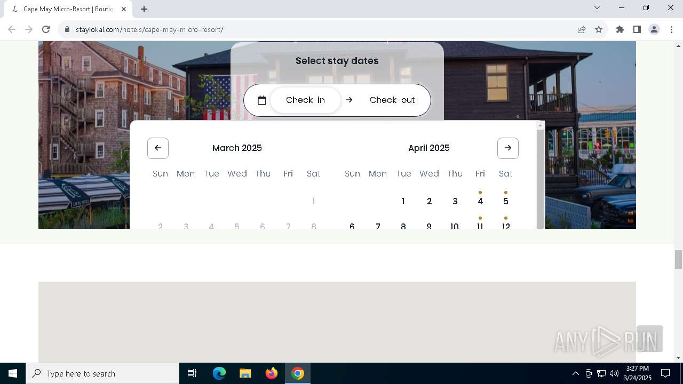The height and width of the screenshot is (384, 683).
Task: Click the calendar icon beside Check-in
Action: click(261, 100)
